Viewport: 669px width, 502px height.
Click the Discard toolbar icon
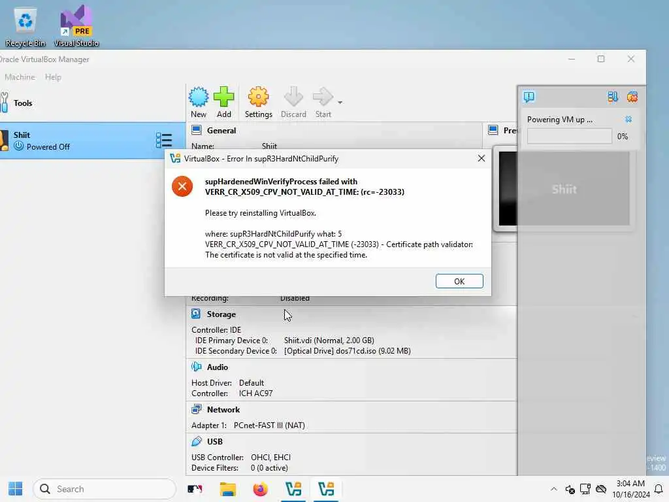[293, 103]
